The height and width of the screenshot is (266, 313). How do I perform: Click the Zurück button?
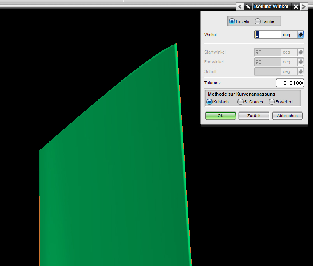(254, 116)
